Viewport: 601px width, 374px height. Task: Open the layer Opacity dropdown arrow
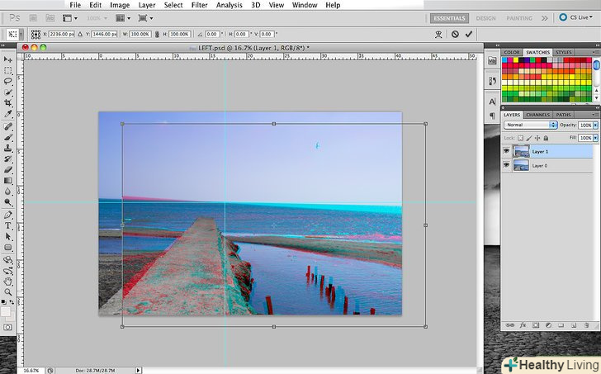595,125
